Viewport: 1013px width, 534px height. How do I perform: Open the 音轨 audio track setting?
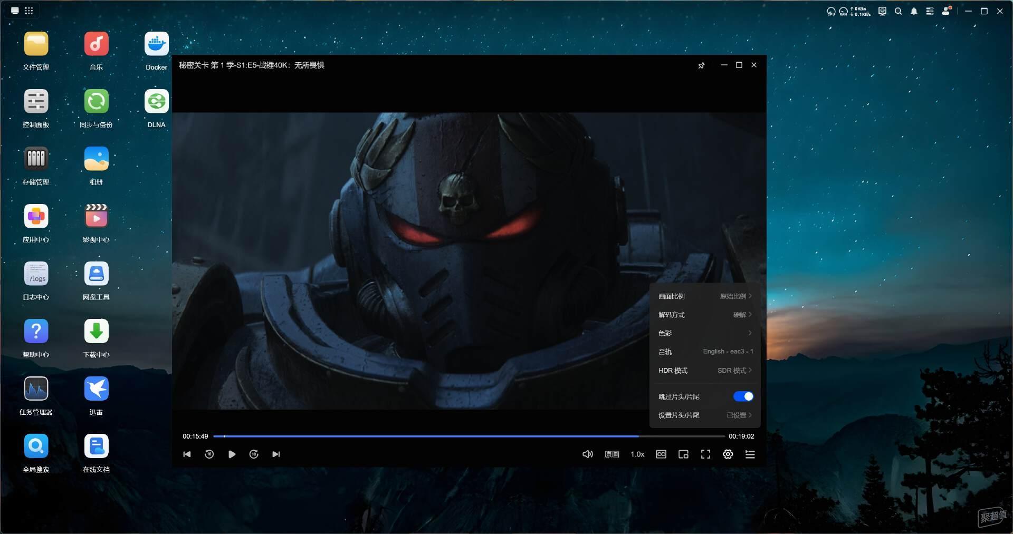[705, 352]
